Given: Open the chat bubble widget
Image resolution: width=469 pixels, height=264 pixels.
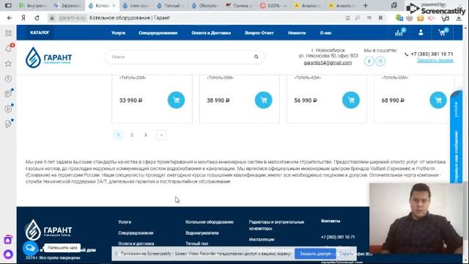Looking at the screenshot, I should tap(30, 248).
